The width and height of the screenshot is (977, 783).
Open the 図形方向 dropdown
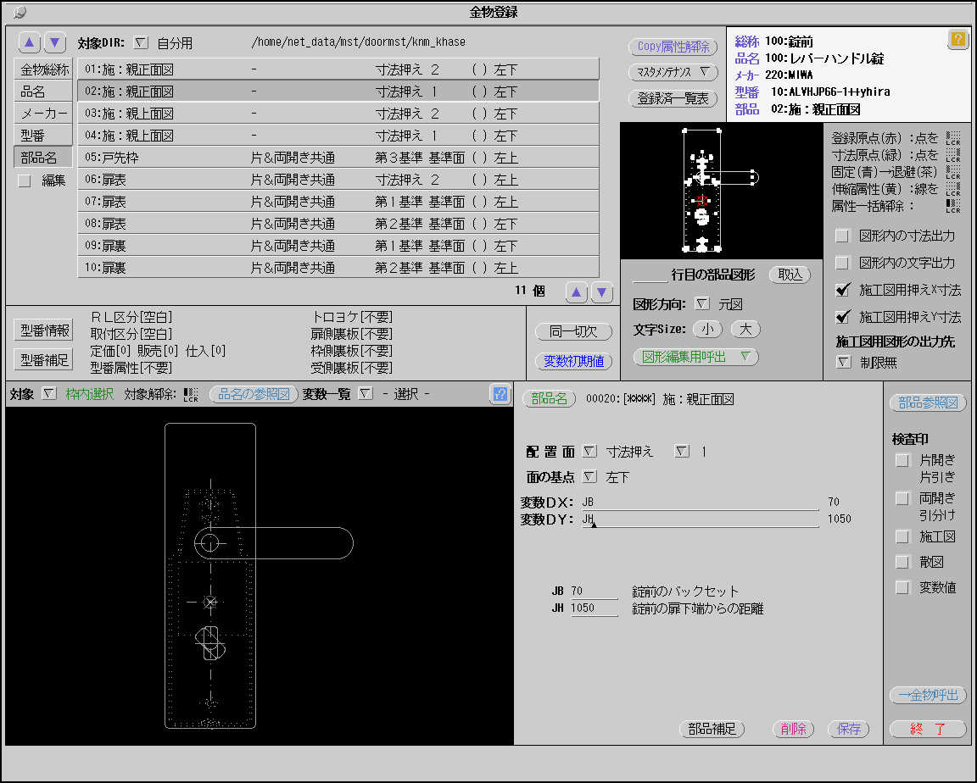[702, 304]
